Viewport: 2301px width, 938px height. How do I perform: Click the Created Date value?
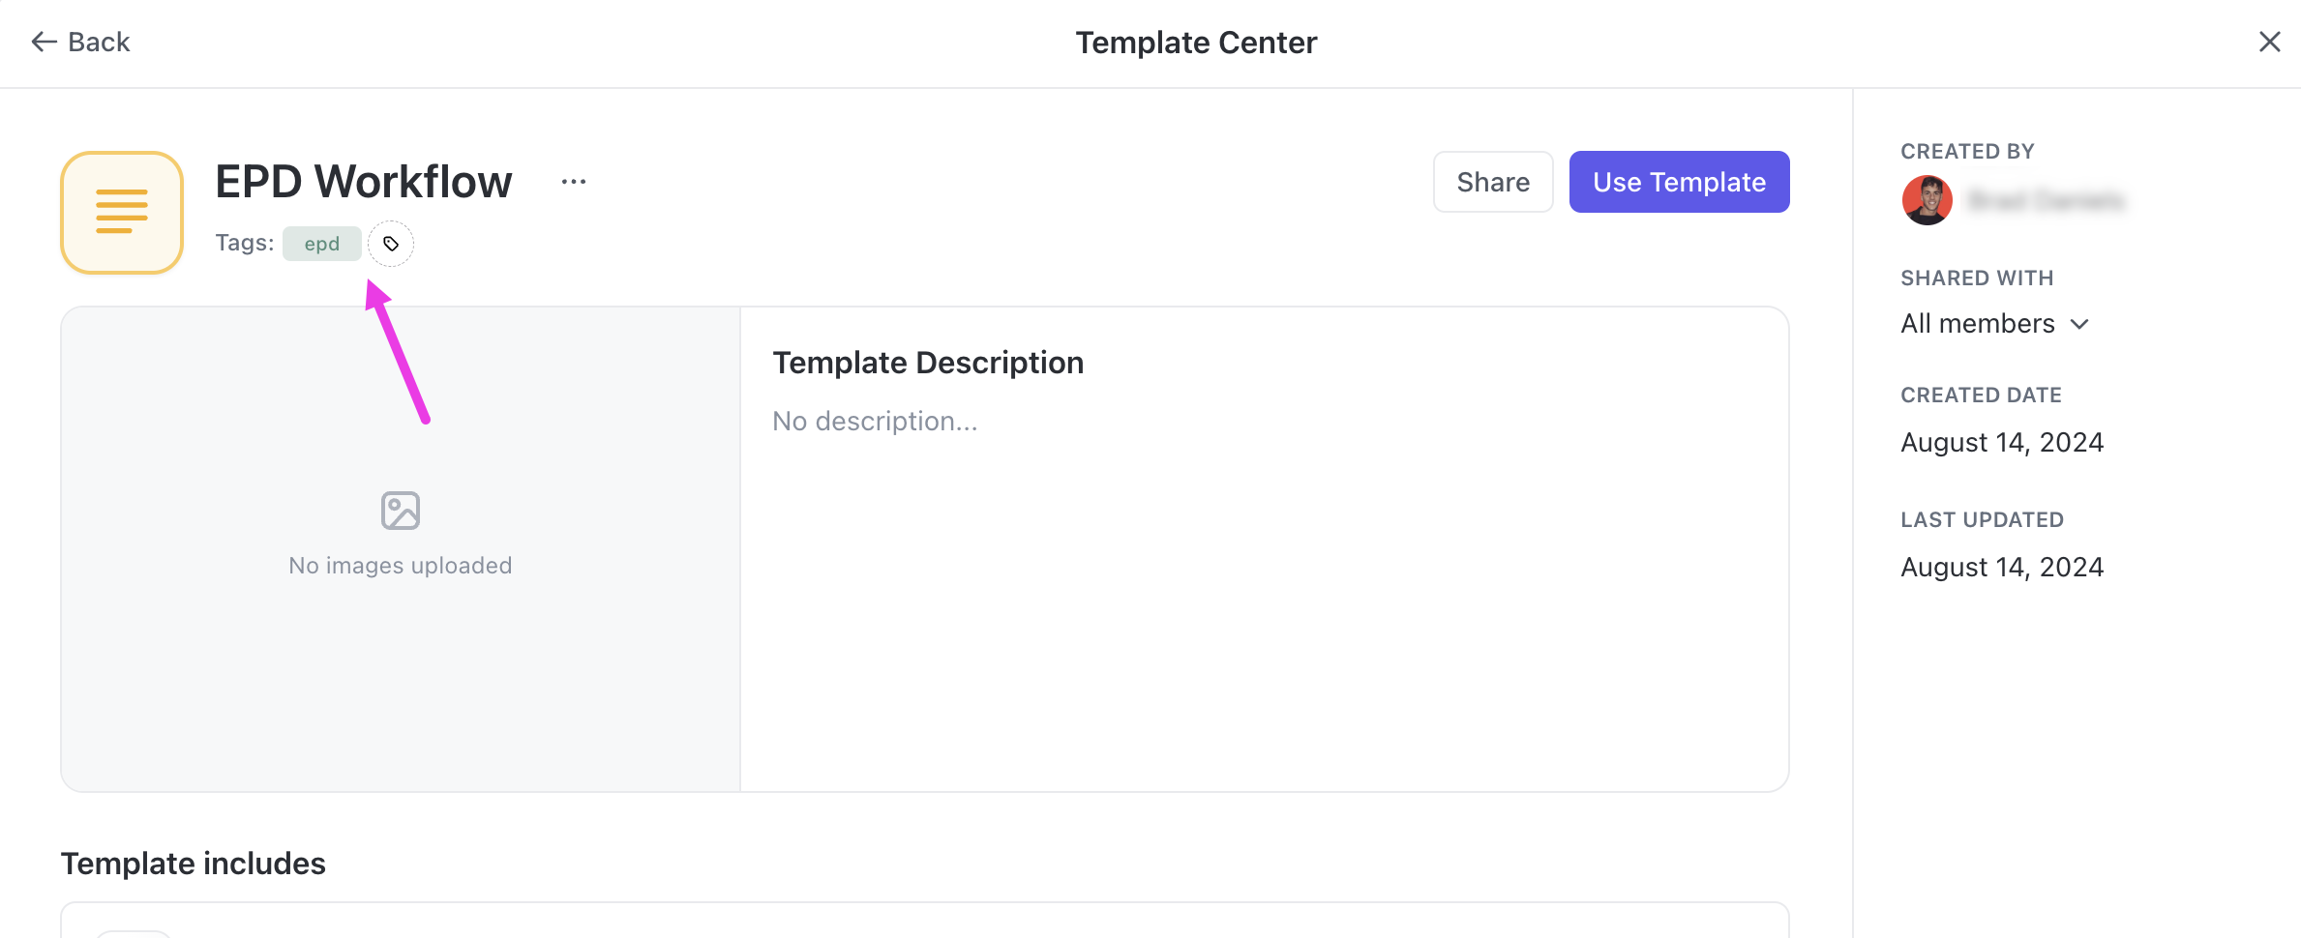tap(2001, 442)
